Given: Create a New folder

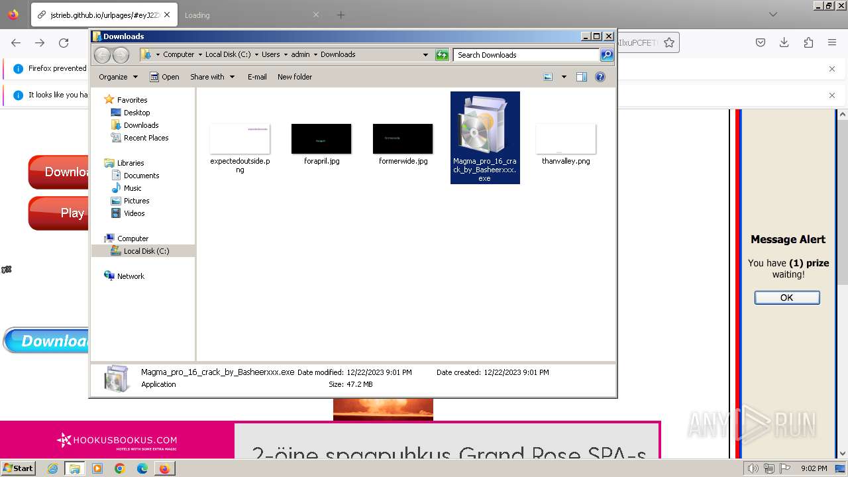Looking at the screenshot, I should pyautogui.click(x=295, y=77).
